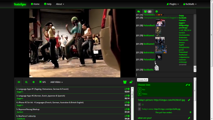This screenshot has width=213, height=120.
Task: Click the group users icon above playlist
Action: [x=125, y=82]
